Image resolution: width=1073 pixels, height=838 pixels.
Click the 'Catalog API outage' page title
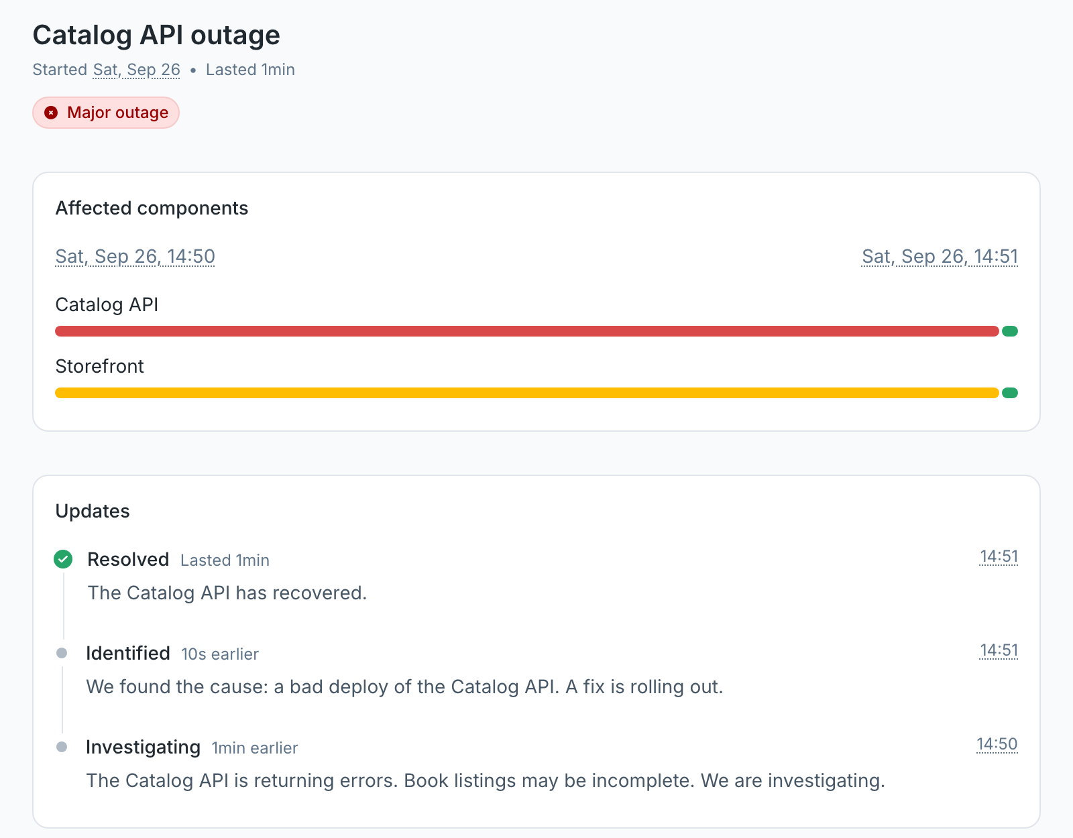pos(156,35)
